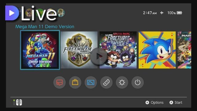
Task: Open the Album gallery icon
Action: 91,82
